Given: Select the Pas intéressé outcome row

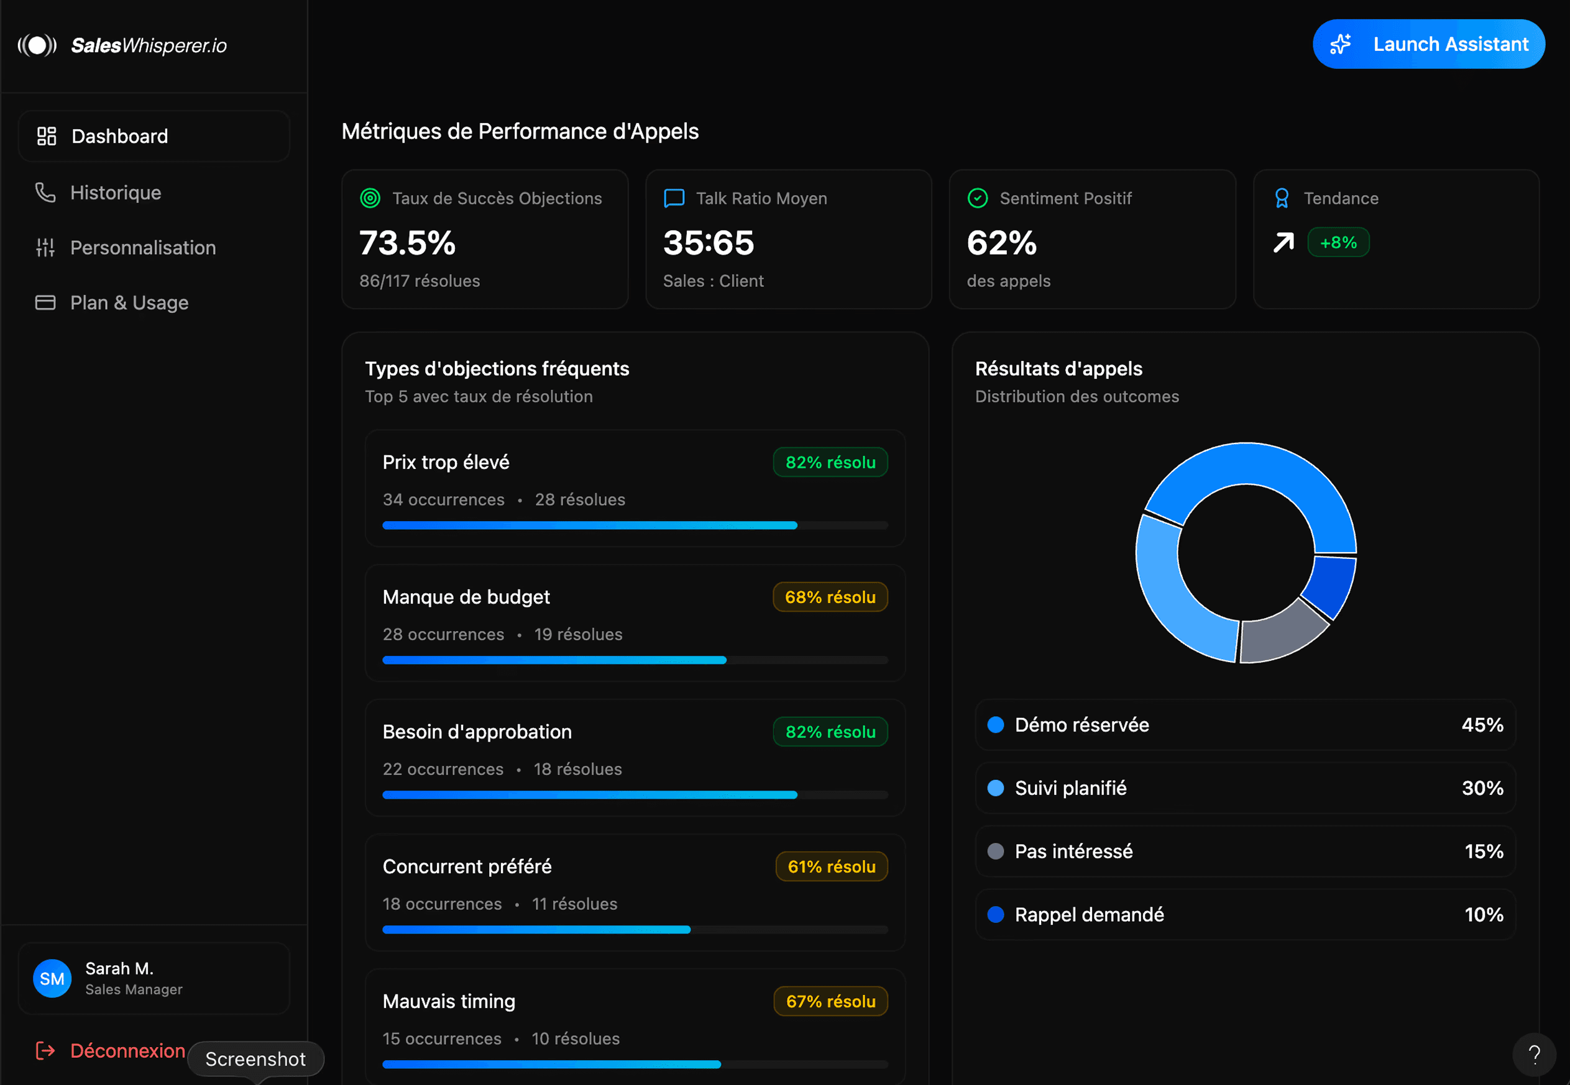Looking at the screenshot, I should pyautogui.click(x=1245, y=851).
